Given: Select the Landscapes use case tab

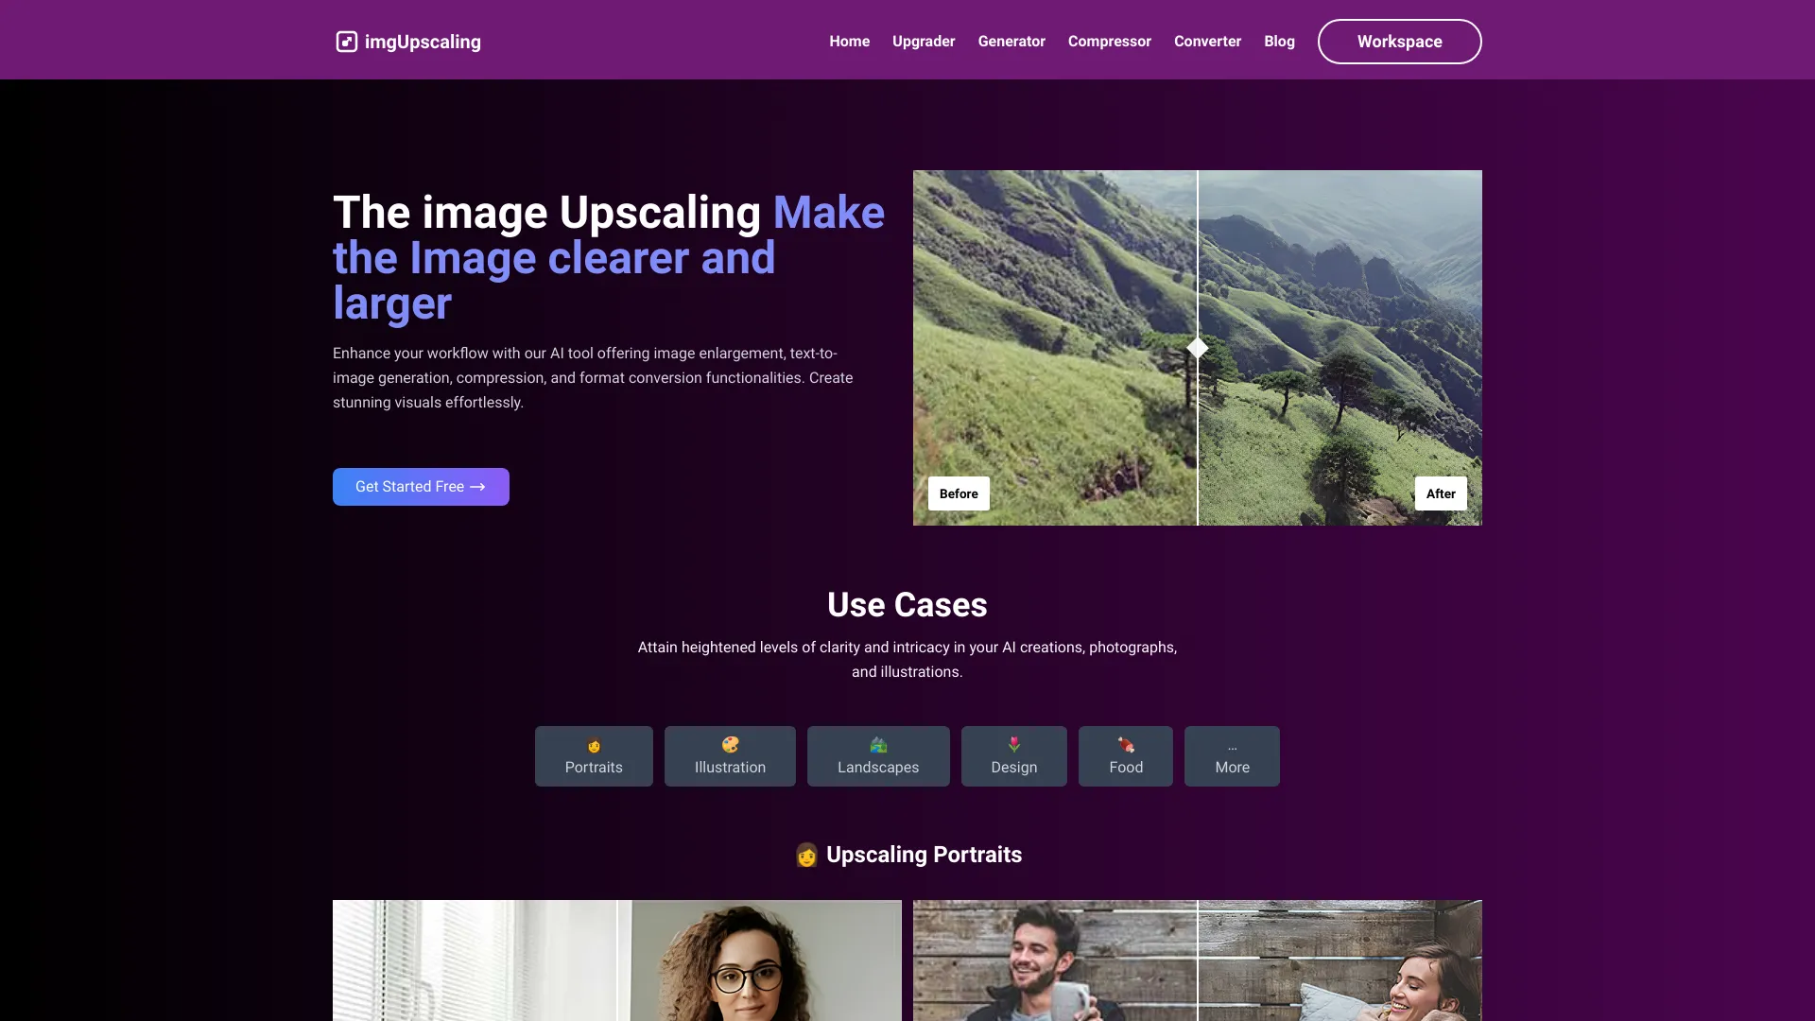Looking at the screenshot, I should [877, 755].
